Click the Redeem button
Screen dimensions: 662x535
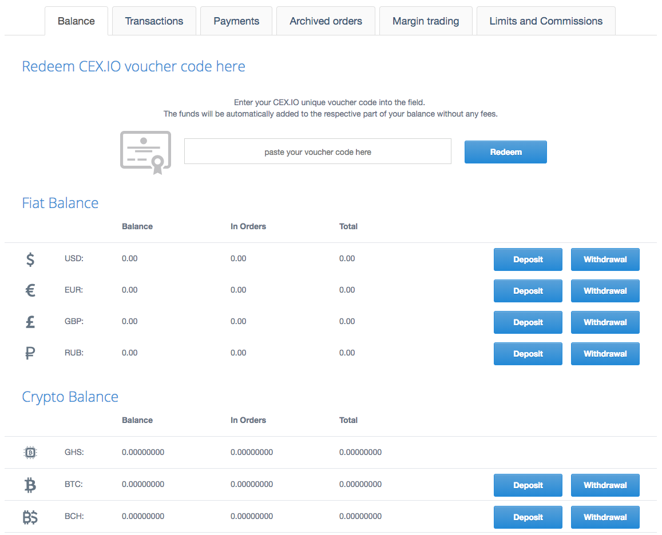coord(505,152)
